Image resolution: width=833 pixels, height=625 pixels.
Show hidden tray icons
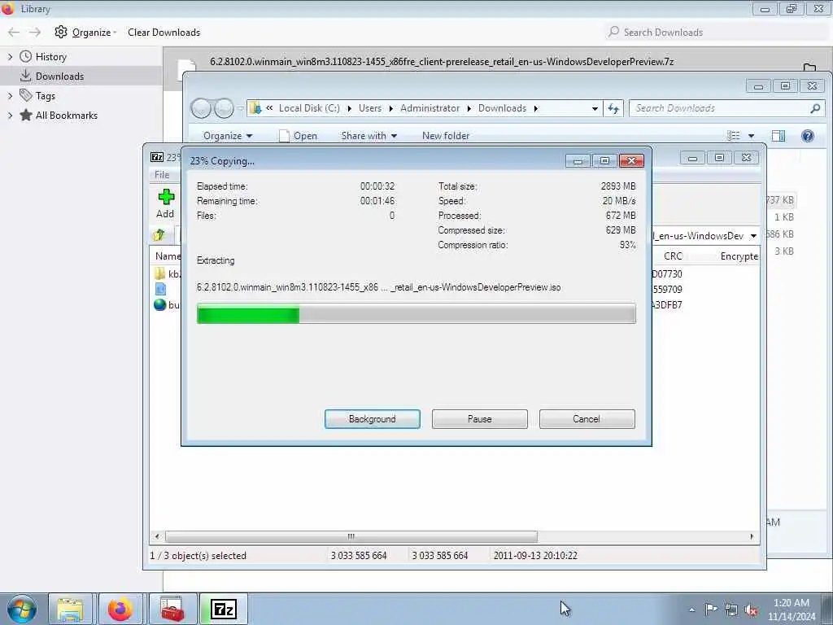point(691,610)
